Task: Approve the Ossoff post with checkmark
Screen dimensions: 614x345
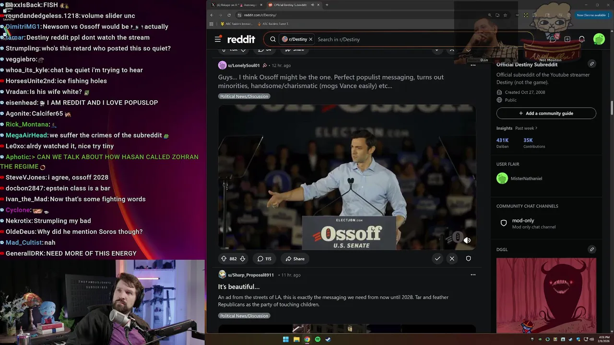Action: pos(437,259)
